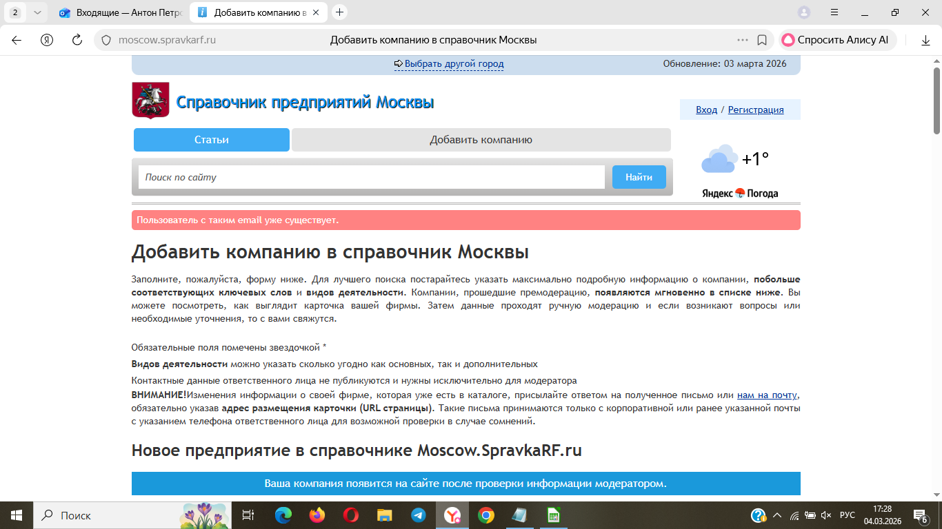942x529 pixels.
Task: Open the Yandex weather widget +1°
Action: click(x=740, y=171)
